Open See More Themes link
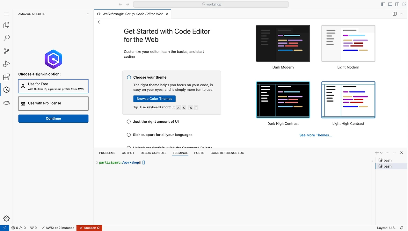Image resolution: width=408 pixels, height=231 pixels. pyautogui.click(x=316, y=135)
